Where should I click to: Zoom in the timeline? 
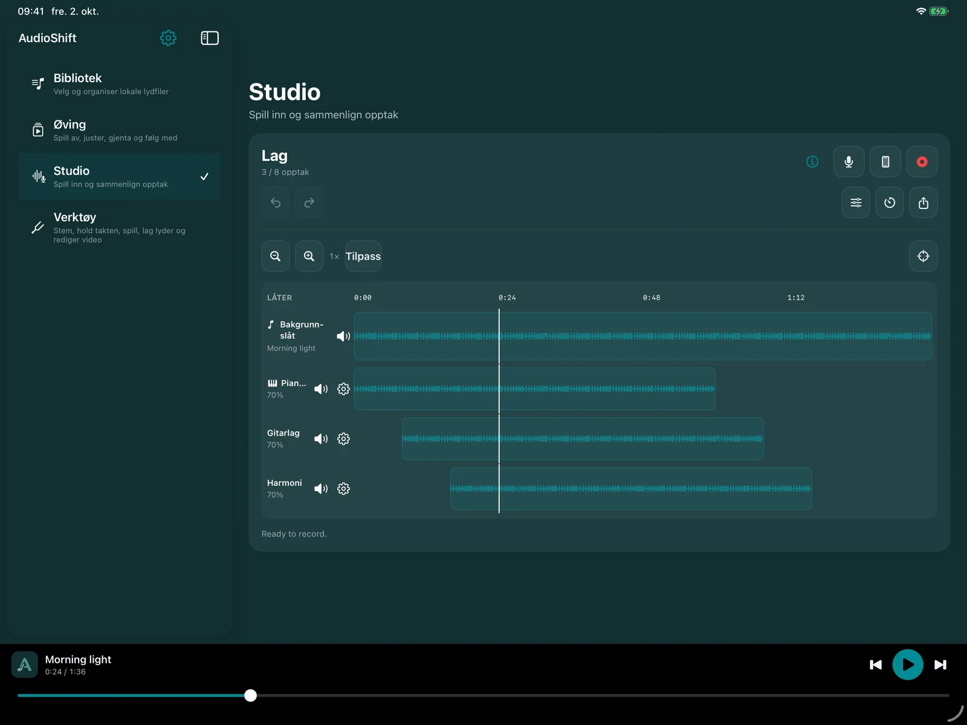(309, 256)
